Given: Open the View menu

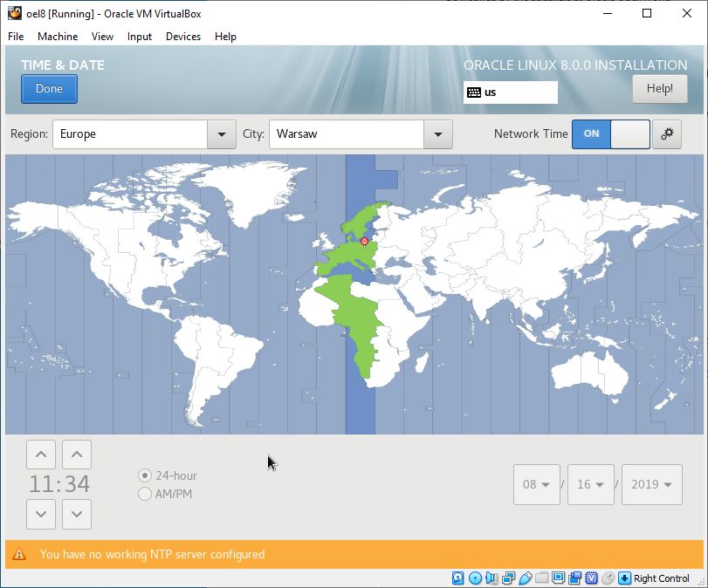Looking at the screenshot, I should click(102, 37).
